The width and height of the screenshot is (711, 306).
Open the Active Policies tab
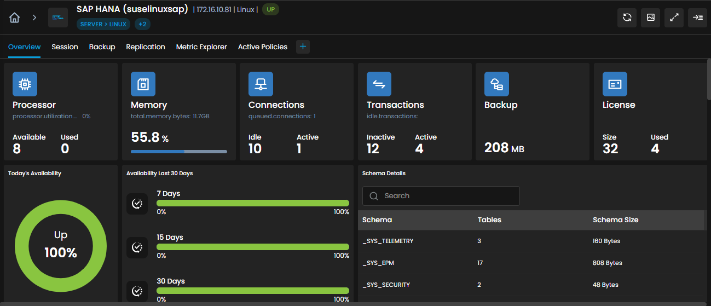[x=263, y=47]
